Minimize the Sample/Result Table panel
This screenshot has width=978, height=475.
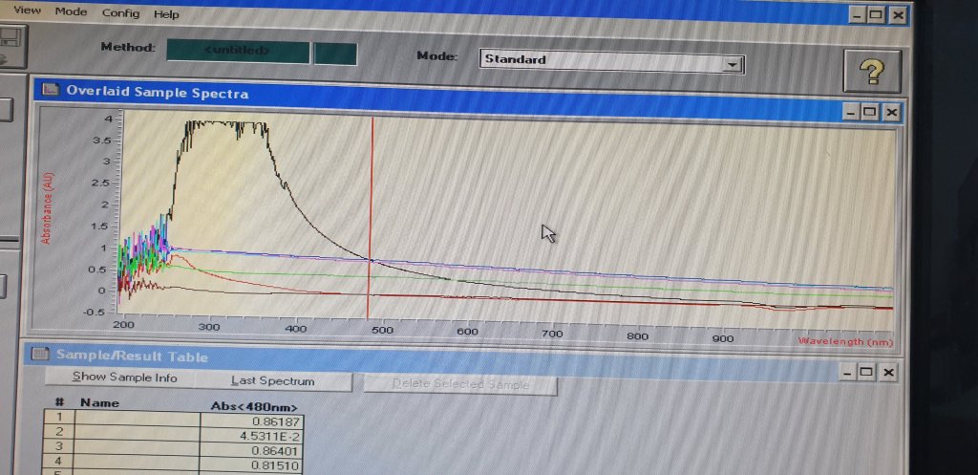844,372
